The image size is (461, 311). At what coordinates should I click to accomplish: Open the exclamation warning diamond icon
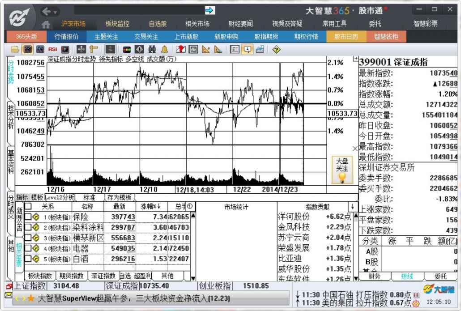pos(139,49)
